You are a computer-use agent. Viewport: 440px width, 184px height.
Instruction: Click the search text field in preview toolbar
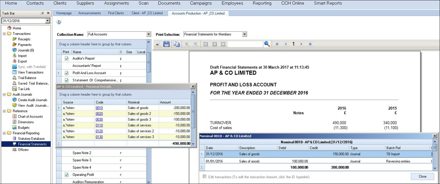coord(245,44)
